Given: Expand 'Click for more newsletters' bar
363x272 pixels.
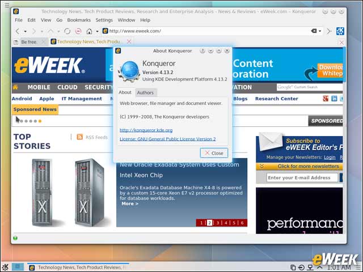Looking at the screenshot, I should pyautogui.click(x=299, y=166).
